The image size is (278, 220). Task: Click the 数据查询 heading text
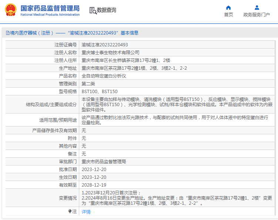click(x=106, y=10)
